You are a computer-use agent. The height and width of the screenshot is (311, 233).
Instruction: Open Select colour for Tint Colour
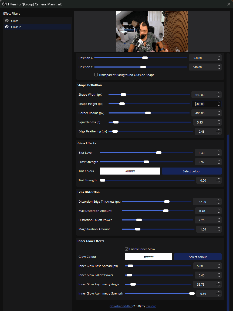(192, 171)
